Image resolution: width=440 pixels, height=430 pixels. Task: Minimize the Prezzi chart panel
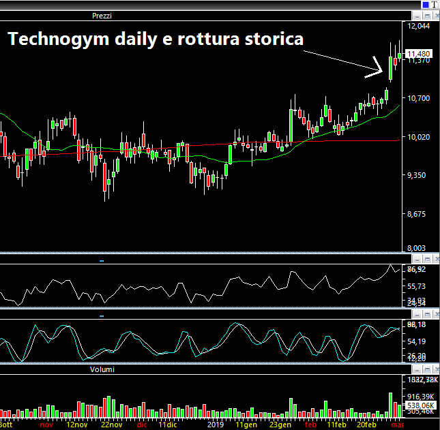417,16
